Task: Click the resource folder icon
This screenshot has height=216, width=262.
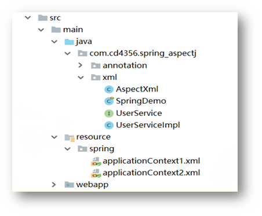Action: tap(70, 138)
